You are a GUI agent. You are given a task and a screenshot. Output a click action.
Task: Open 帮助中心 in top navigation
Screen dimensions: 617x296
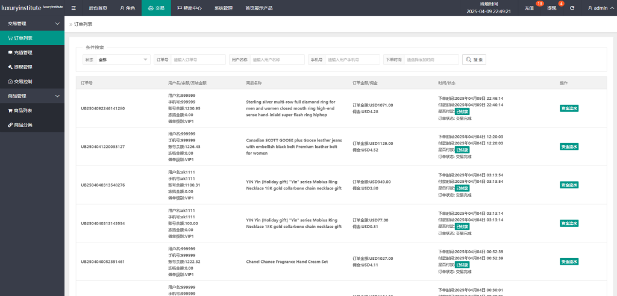(190, 8)
